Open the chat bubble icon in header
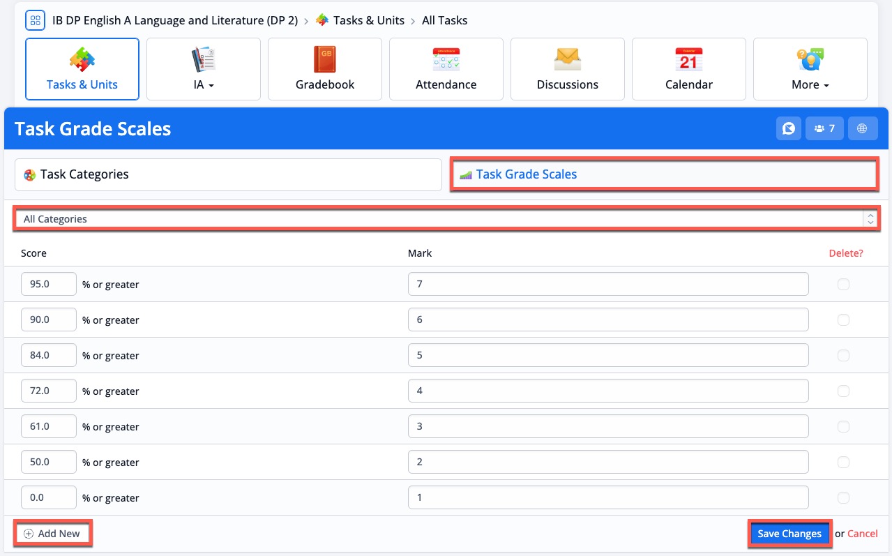The height and width of the screenshot is (556, 892). click(789, 128)
